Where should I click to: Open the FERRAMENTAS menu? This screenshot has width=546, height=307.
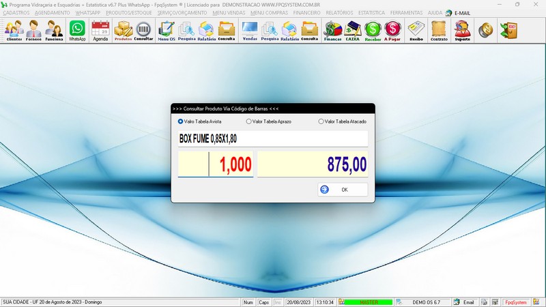[x=406, y=13]
